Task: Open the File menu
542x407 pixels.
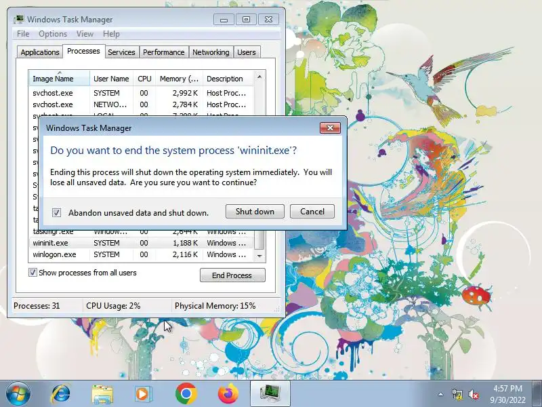Action: [23, 34]
